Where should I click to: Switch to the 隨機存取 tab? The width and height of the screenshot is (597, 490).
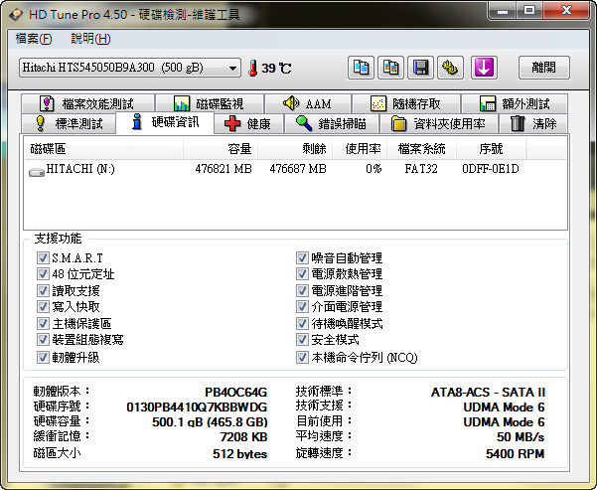pos(406,103)
